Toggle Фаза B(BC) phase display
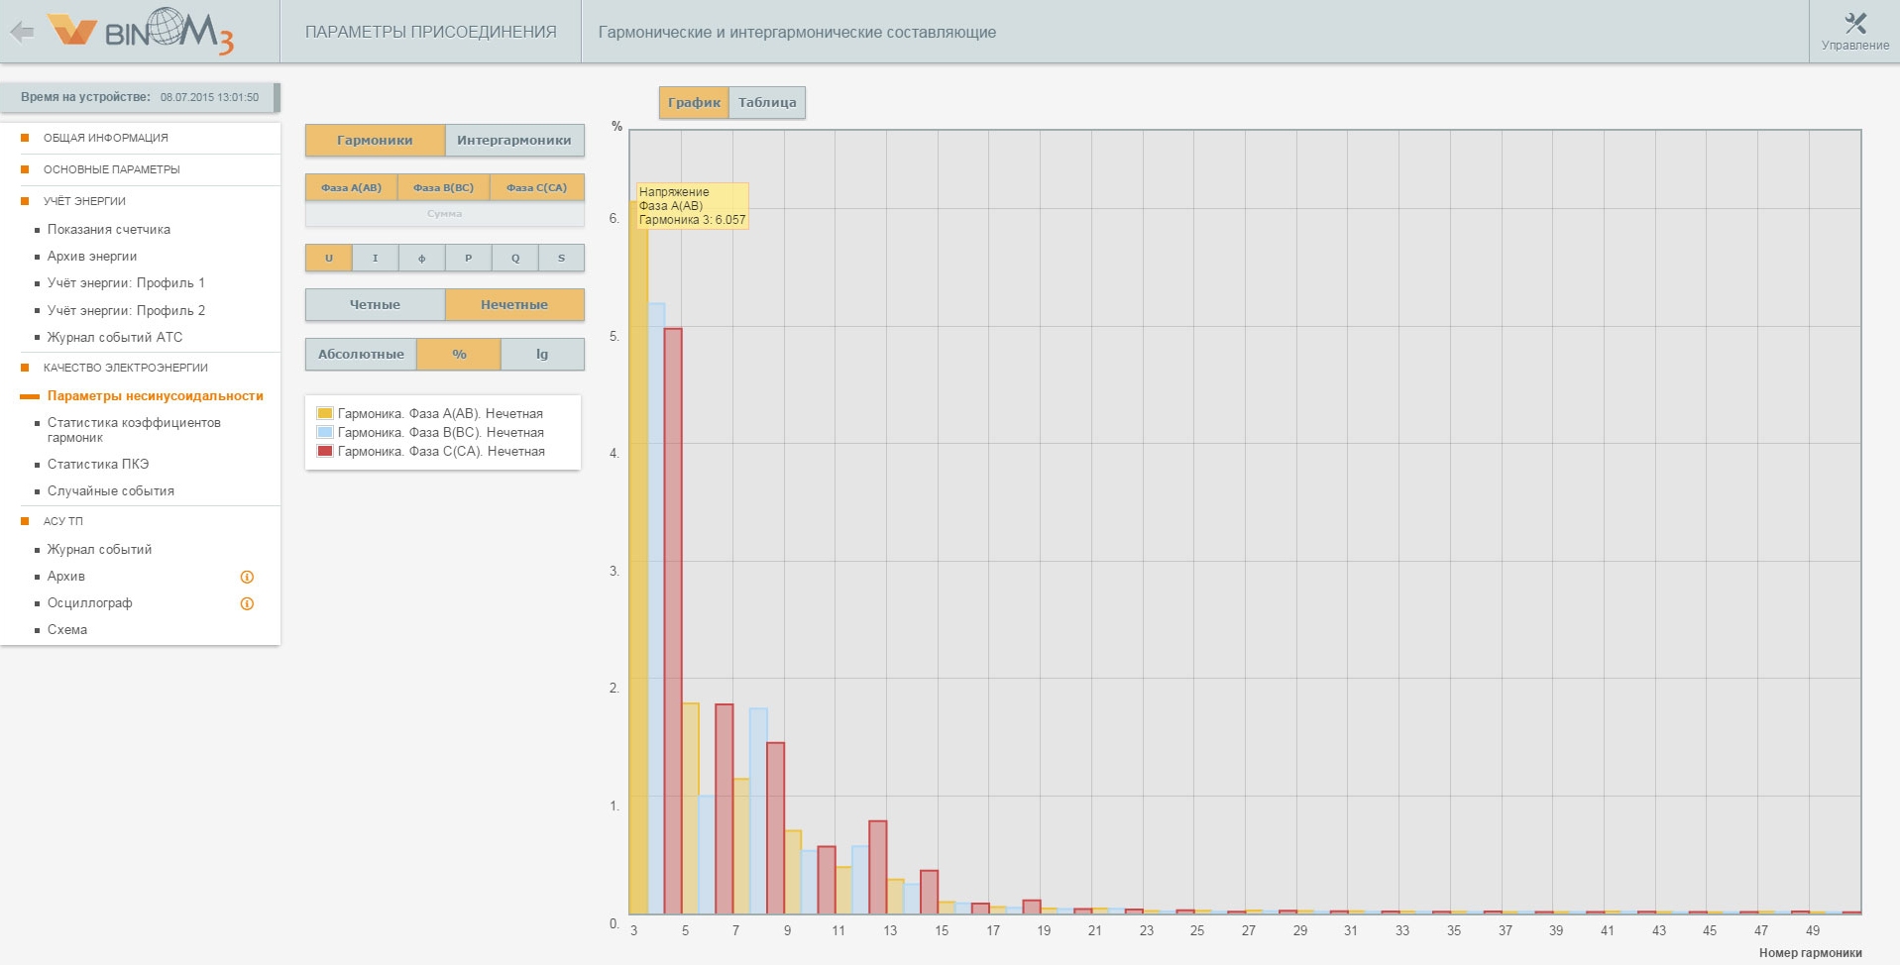This screenshot has height=965, width=1900. [x=443, y=187]
